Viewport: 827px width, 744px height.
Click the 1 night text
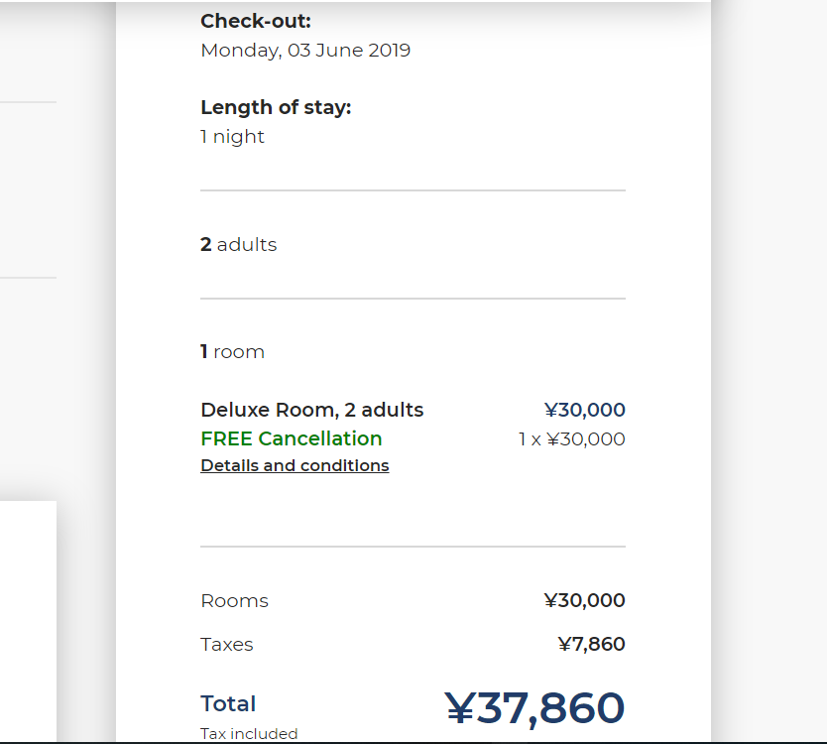(x=232, y=137)
